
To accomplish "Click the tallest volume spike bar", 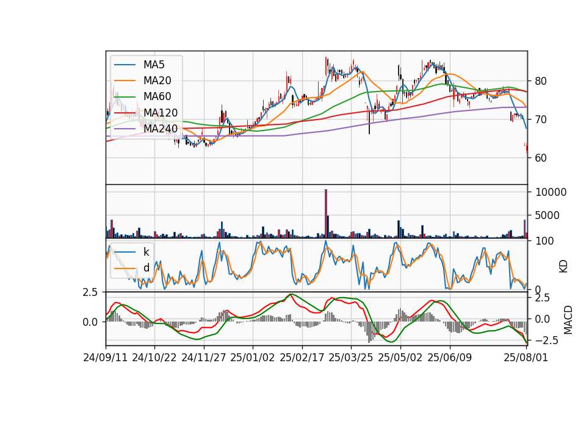I will [326, 214].
